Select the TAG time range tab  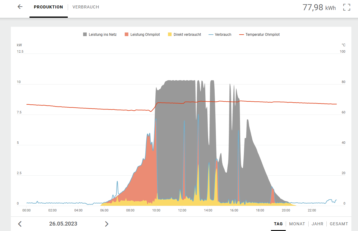coord(278,224)
